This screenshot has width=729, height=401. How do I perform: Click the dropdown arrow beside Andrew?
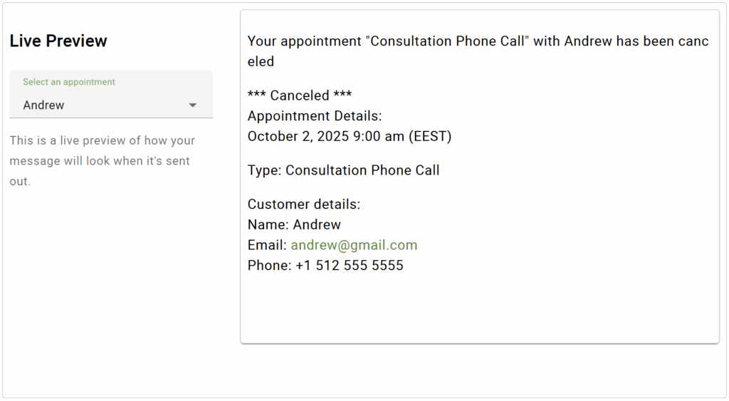coord(192,105)
